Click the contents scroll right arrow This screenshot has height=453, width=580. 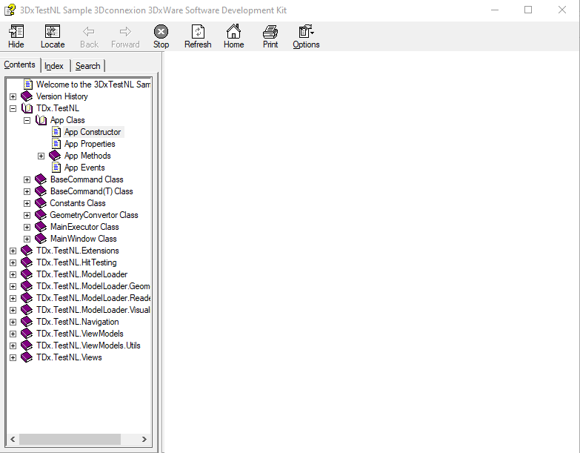click(144, 439)
